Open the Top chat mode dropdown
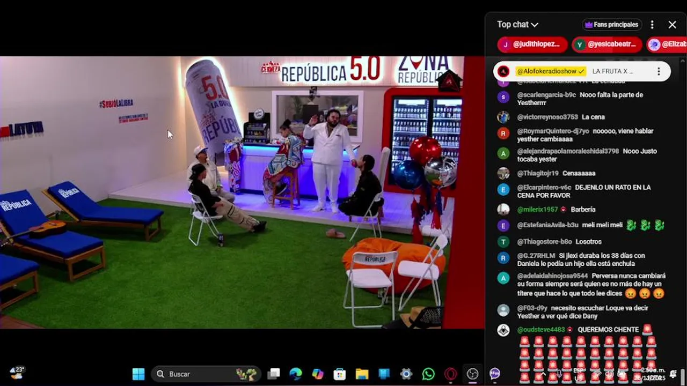 coord(517,25)
